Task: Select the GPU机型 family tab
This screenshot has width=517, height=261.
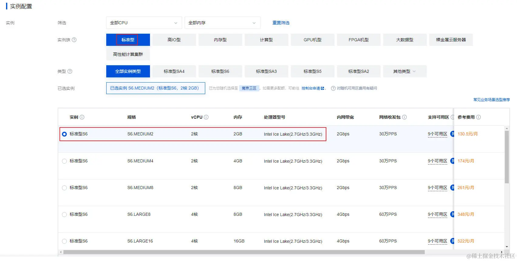Action: [313, 40]
